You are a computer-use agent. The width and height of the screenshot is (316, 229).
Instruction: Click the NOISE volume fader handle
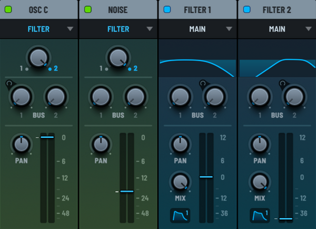[127, 191]
